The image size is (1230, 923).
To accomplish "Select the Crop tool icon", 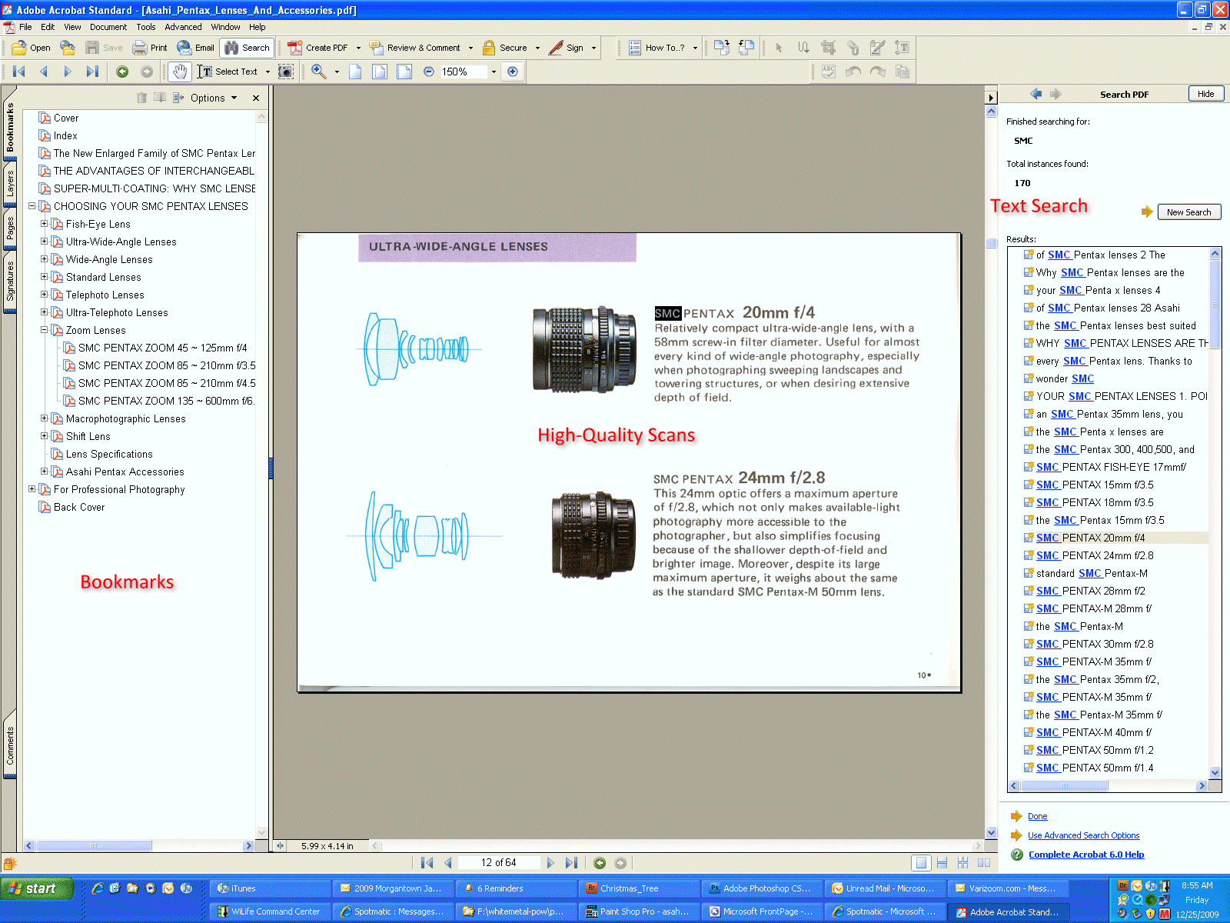I will coord(829,48).
